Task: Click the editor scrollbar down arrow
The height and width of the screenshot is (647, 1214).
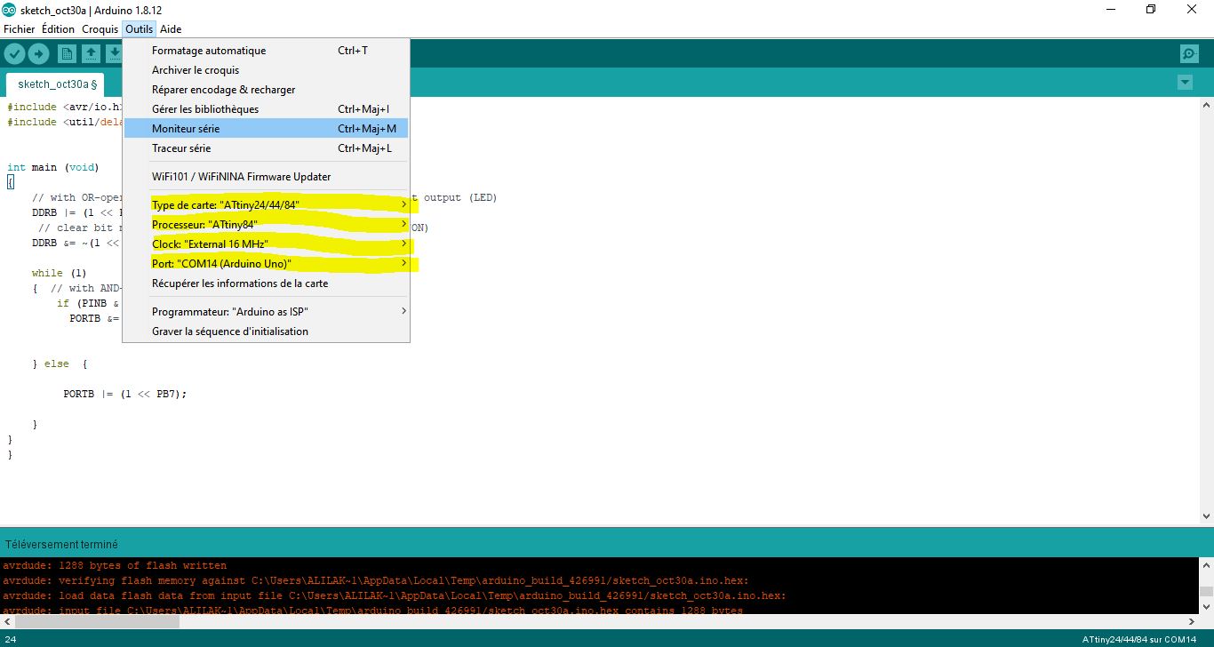Action: pyautogui.click(x=1206, y=515)
